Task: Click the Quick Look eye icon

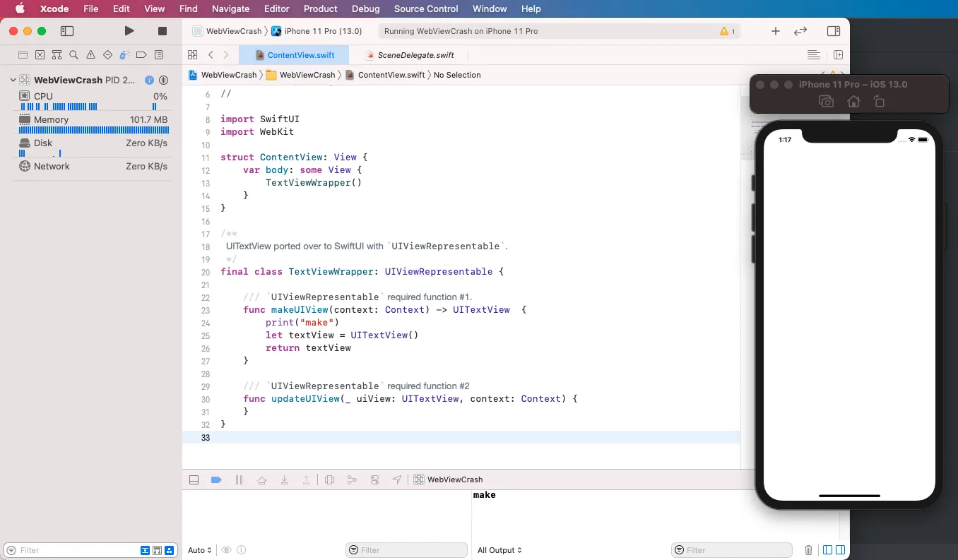Action: [226, 550]
